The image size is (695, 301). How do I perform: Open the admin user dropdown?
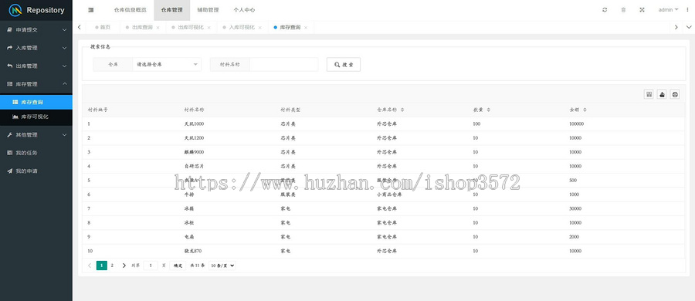click(x=668, y=10)
